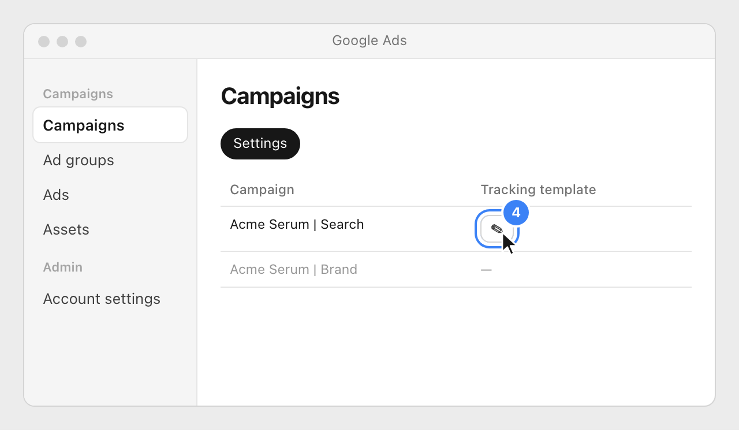
Task: Open the Campaigns sidebar item
Action: (110, 125)
